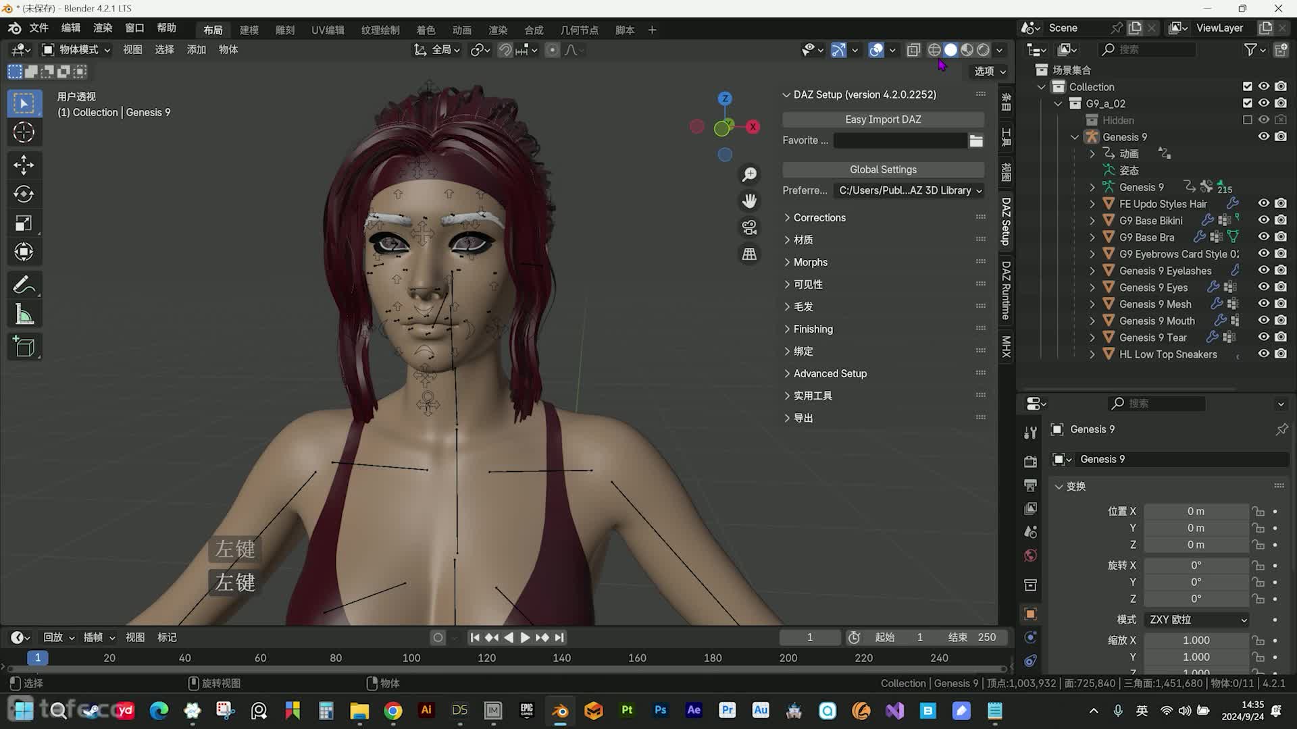
Task: Open the outliner filter funnel
Action: (x=1250, y=50)
